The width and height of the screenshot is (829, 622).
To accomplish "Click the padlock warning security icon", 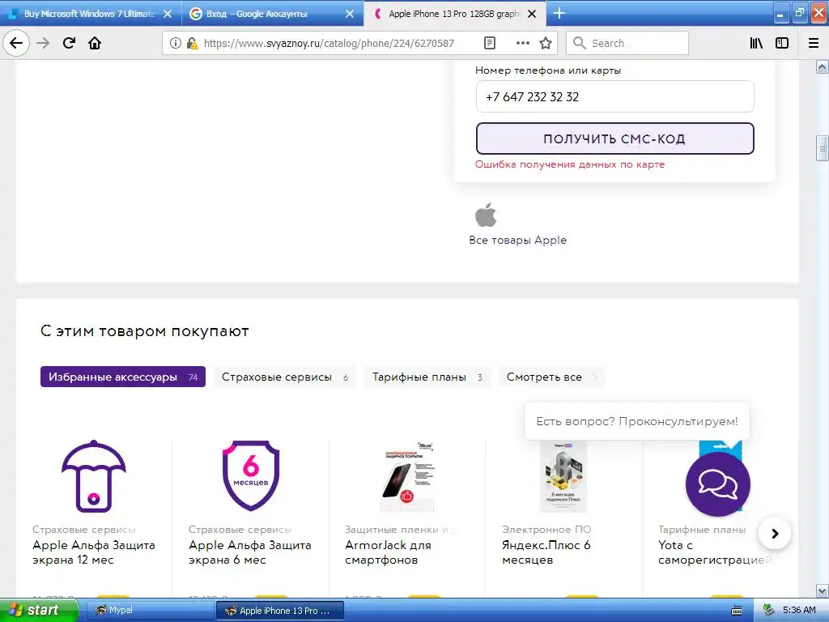I will (193, 44).
